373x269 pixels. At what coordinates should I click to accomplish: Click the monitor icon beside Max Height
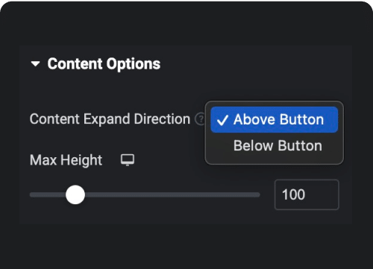[128, 160]
